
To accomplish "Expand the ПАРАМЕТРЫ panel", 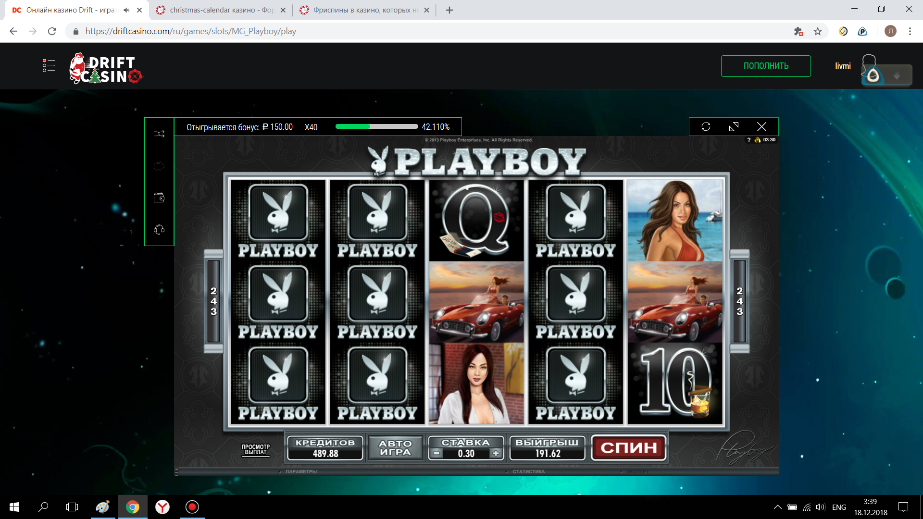I will pos(300,471).
